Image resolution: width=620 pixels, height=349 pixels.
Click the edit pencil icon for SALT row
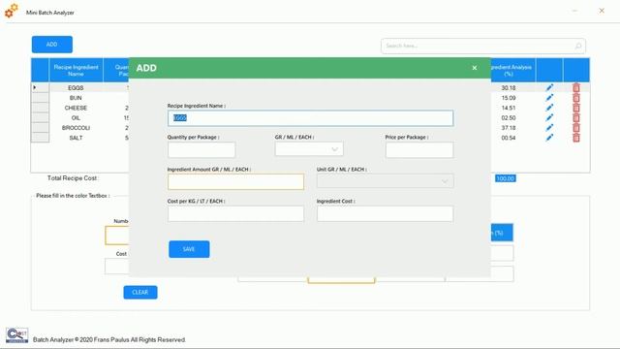coord(549,138)
